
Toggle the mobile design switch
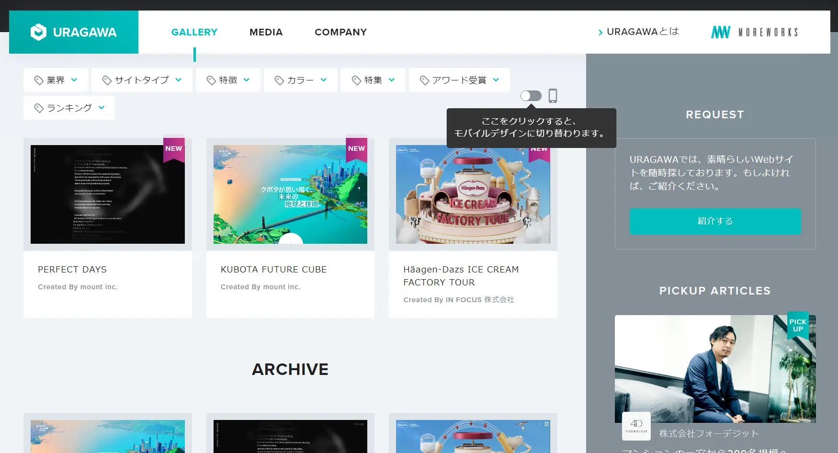click(531, 96)
